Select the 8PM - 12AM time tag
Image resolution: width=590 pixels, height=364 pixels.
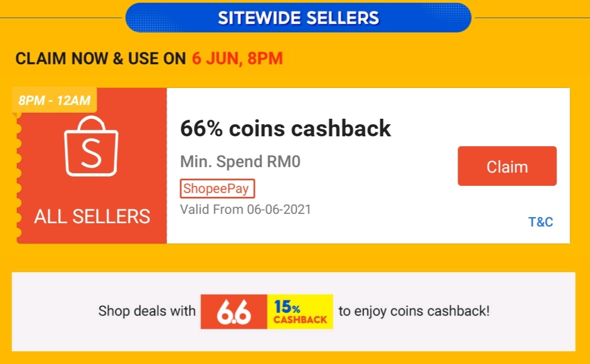[55, 101]
